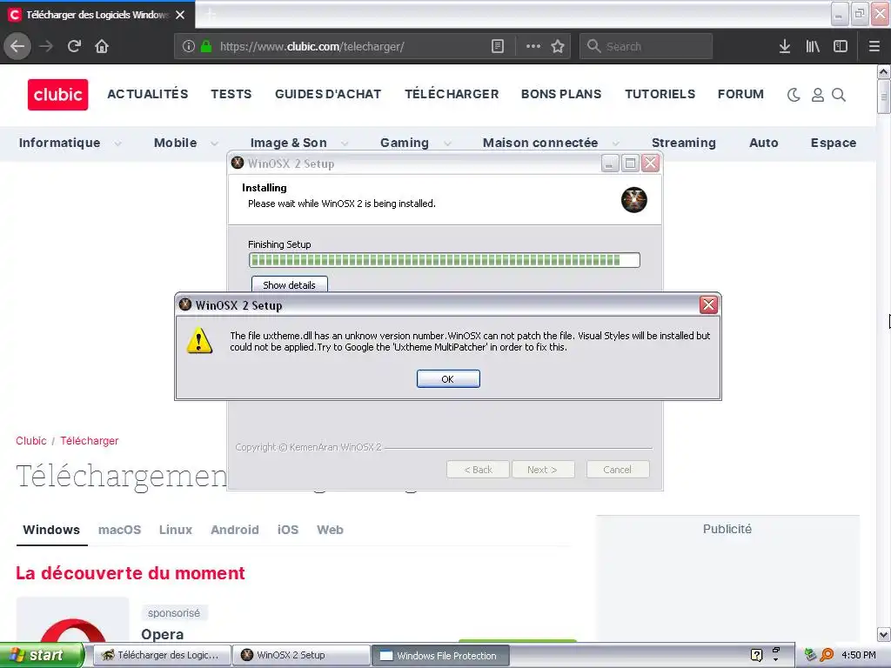The width and height of the screenshot is (891, 668).
Task: Click the Télécharger breadcrumb link
Action: pyautogui.click(x=90, y=441)
